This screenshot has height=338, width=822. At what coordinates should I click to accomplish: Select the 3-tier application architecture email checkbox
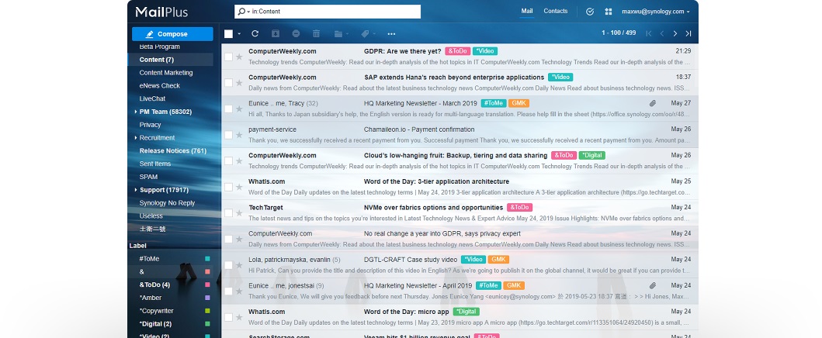pyautogui.click(x=228, y=187)
